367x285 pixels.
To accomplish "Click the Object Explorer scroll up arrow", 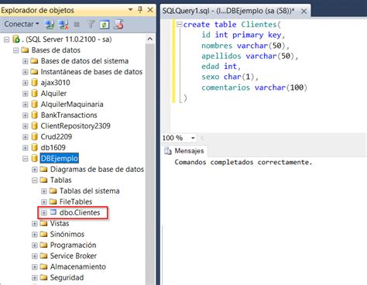I will [x=150, y=39].
